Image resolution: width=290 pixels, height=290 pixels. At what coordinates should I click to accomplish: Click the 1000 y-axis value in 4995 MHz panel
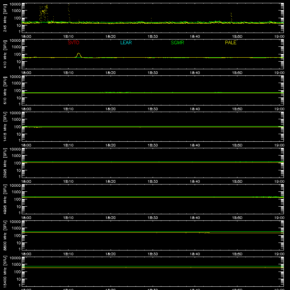pos(16,192)
